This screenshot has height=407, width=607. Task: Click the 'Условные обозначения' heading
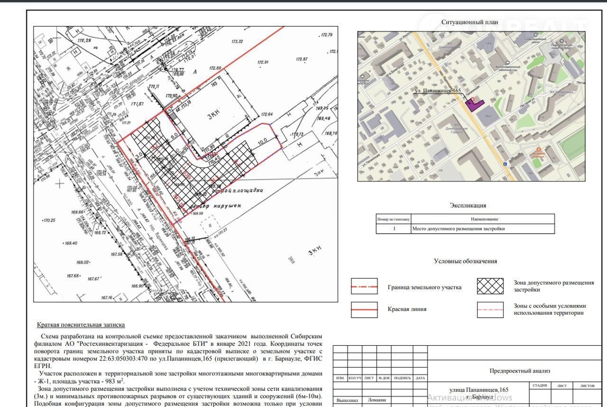465,261
